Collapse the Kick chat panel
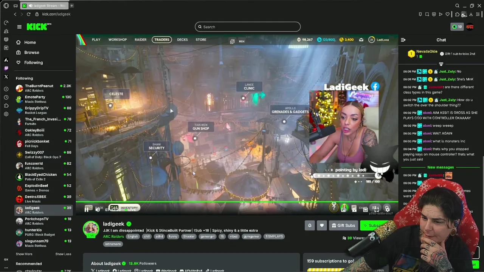This screenshot has width=484, height=272. tap(403, 40)
